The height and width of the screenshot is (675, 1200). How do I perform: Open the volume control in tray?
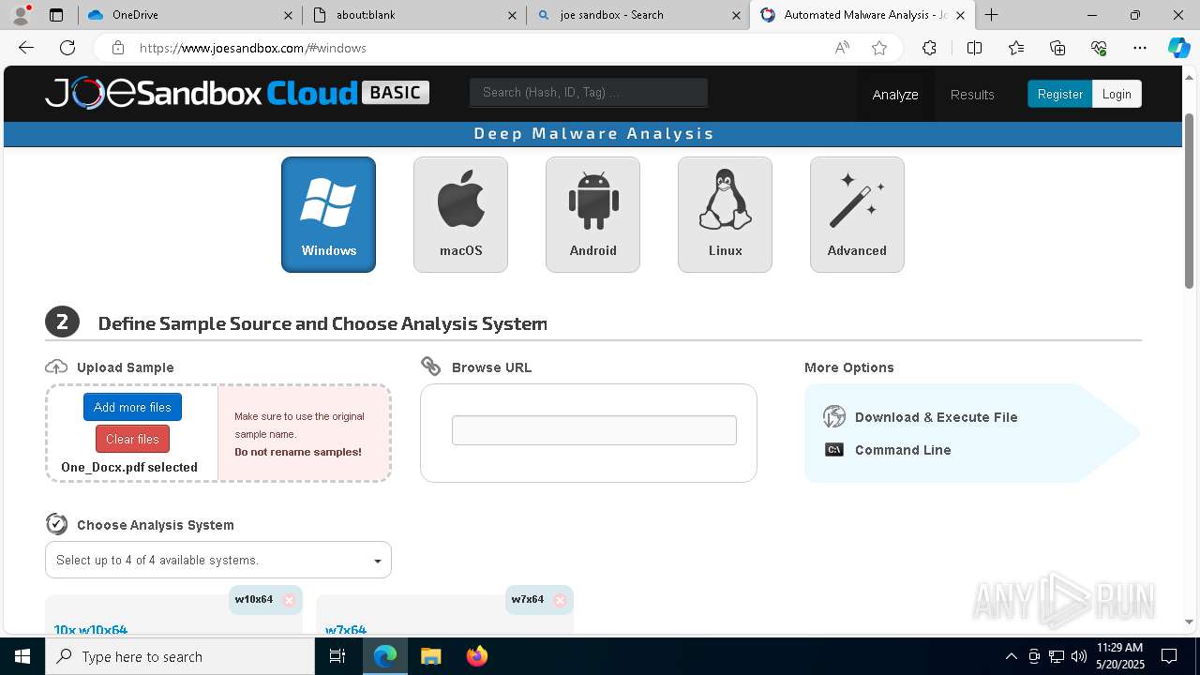[x=1079, y=656]
